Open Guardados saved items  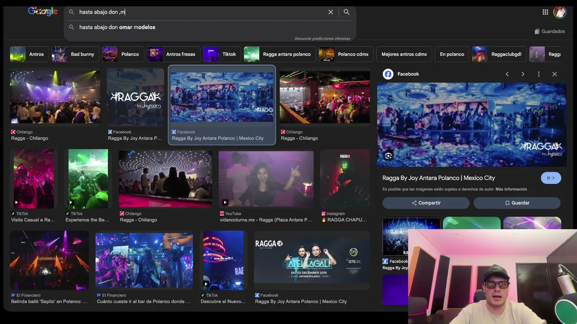pos(550,31)
